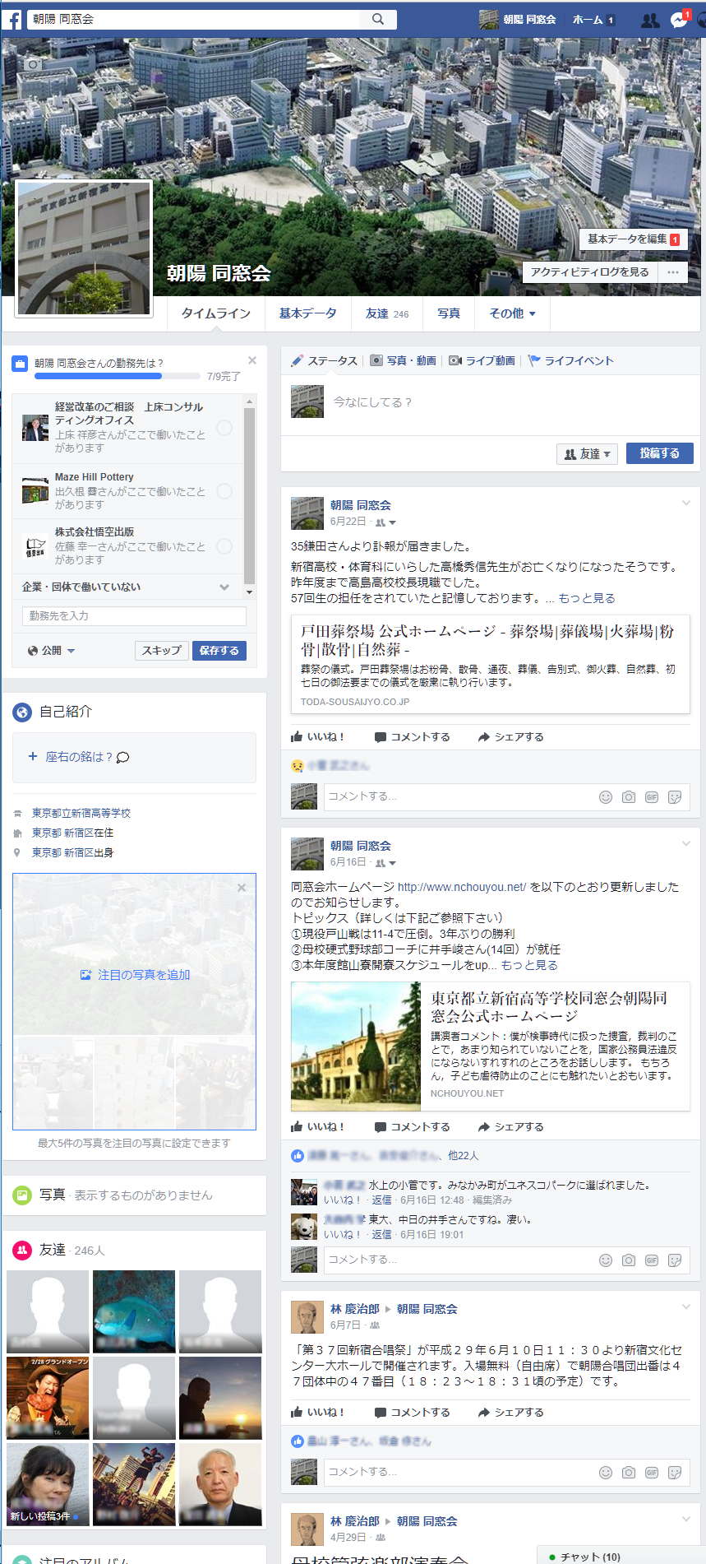
Task: Open messages icon in top bar
Action: click(x=679, y=20)
